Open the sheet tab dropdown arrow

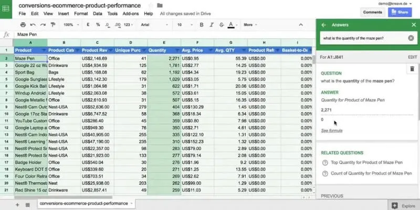[x=132, y=204]
